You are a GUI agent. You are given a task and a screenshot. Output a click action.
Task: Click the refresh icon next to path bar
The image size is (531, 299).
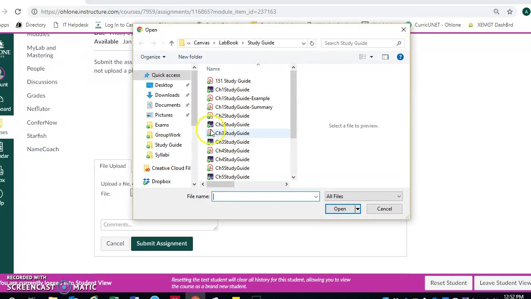pyautogui.click(x=312, y=43)
